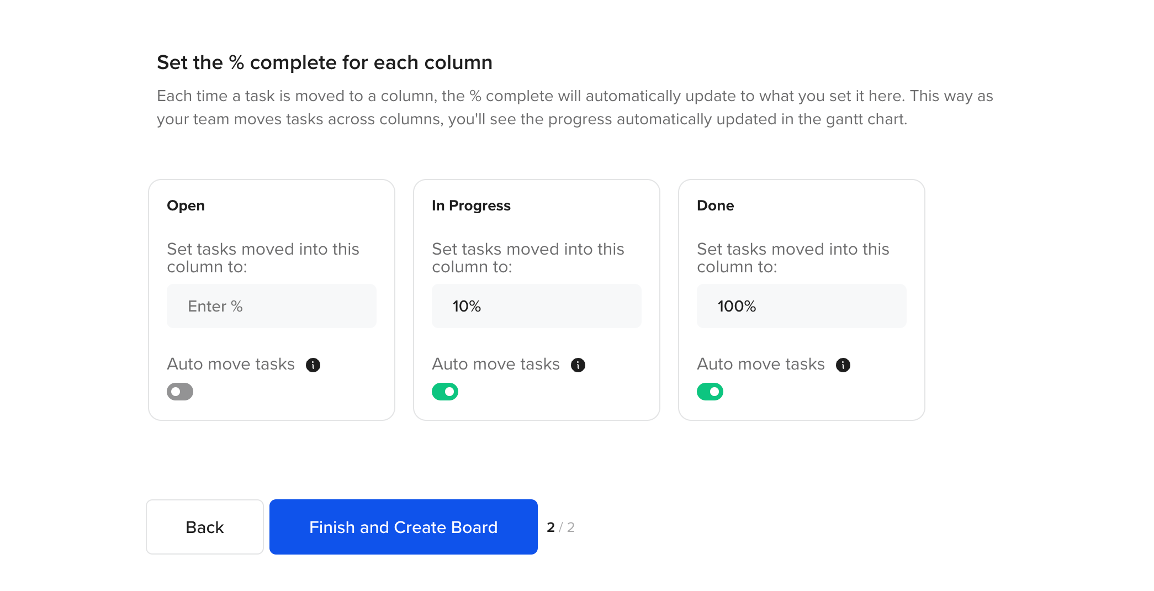Click the 2 / 2 step indicator
The image size is (1154, 591).
[560, 527]
